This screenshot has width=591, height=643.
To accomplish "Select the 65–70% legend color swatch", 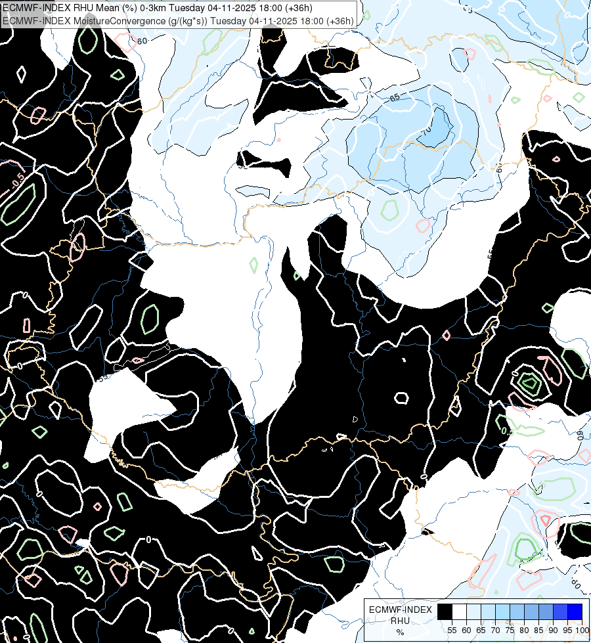I will [488, 611].
